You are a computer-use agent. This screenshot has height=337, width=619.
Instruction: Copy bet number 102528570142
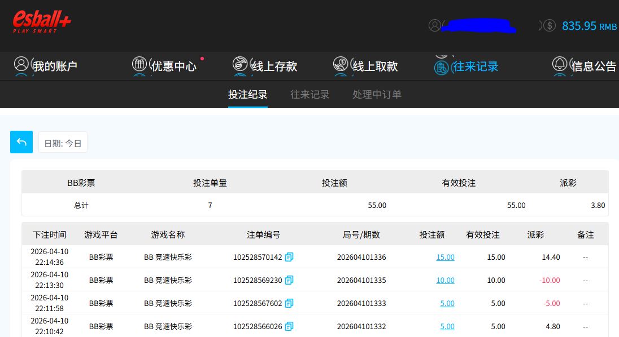click(289, 257)
